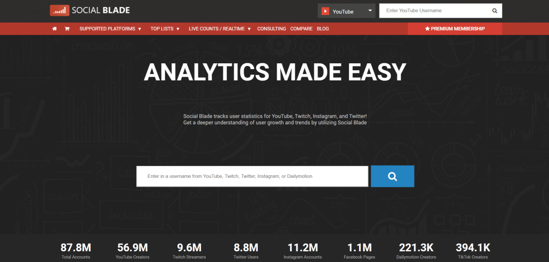Click the Social Blade logo
This screenshot has width=549, height=262.
coord(90,10)
